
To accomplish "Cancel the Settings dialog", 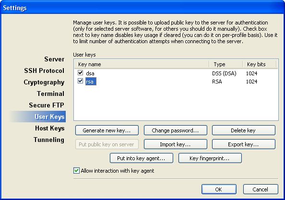I will tap(261, 189).
